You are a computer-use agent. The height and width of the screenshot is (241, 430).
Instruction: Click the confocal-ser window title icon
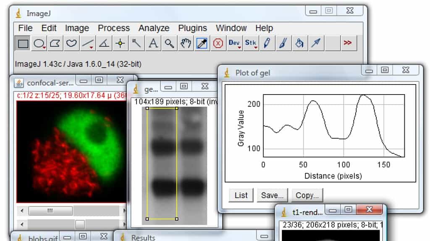19,83
